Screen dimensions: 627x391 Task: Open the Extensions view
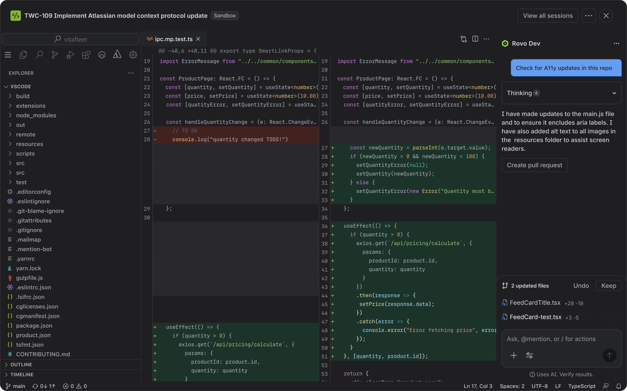click(86, 55)
